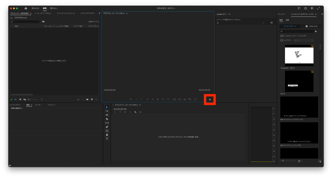Open the 書き出し workspace tab

[54, 8]
